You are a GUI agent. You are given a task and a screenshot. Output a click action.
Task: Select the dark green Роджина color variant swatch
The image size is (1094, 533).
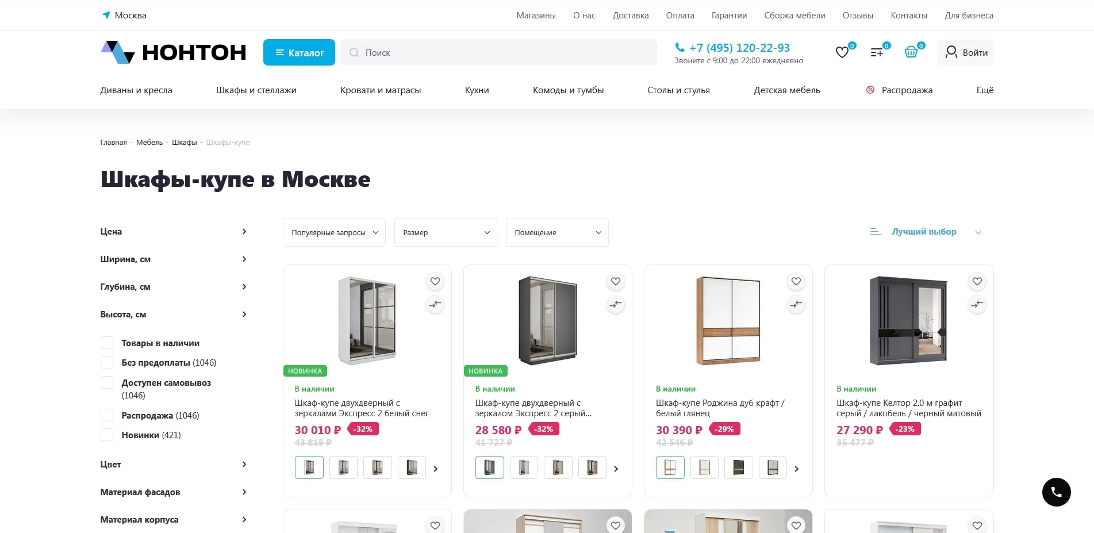click(x=739, y=467)
